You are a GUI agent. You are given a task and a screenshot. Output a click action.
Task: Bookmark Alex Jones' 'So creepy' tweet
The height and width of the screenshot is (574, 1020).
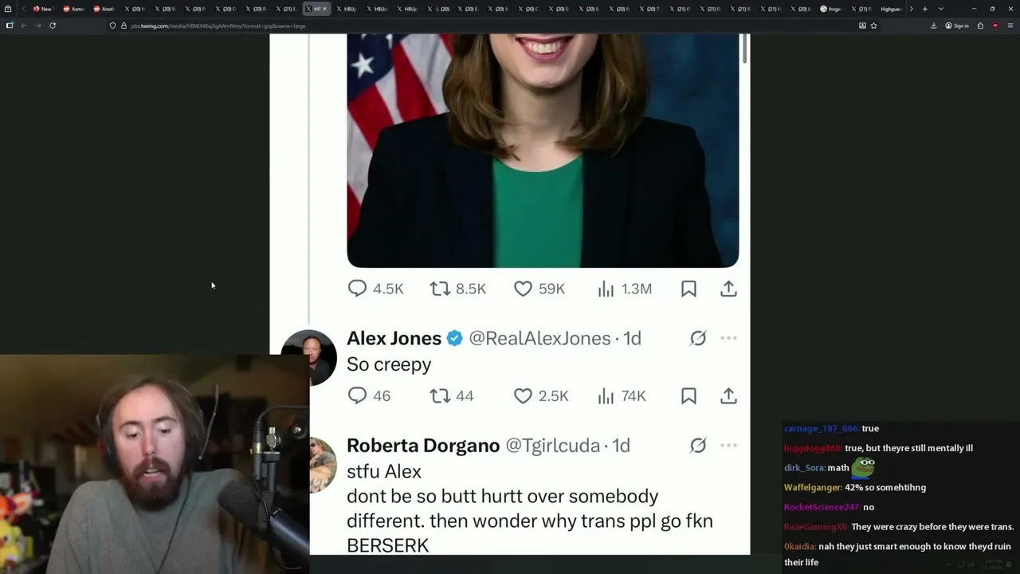(688, 395)
